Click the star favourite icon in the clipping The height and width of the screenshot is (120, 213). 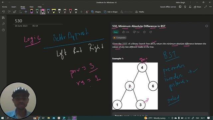click(x=144, y=32)
